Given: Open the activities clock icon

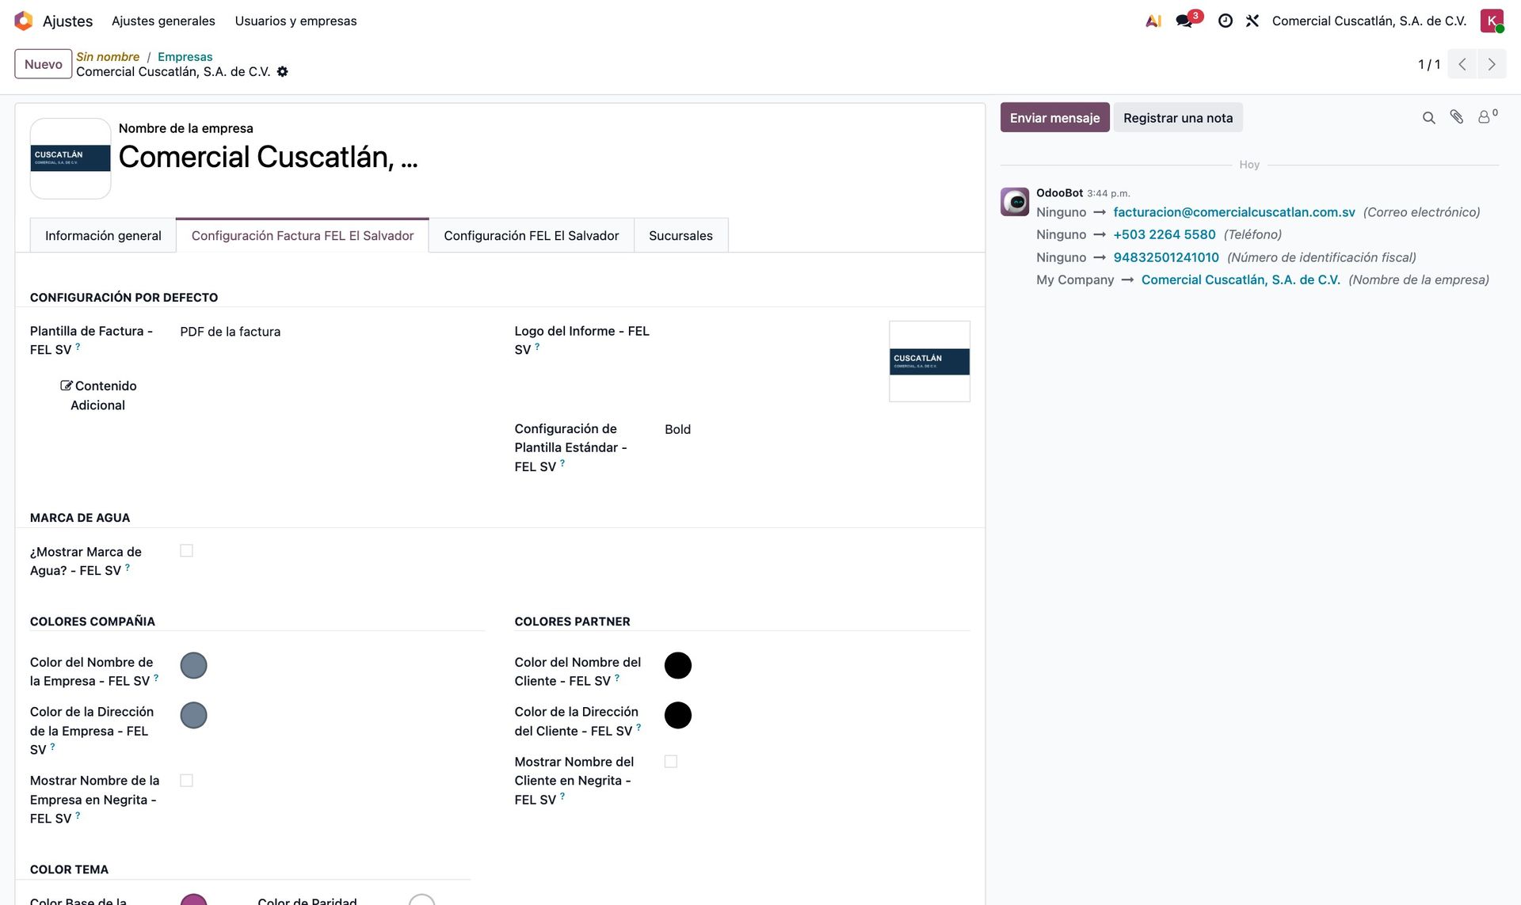Looking at the screenshot, I should click(x=1225, y=21).
